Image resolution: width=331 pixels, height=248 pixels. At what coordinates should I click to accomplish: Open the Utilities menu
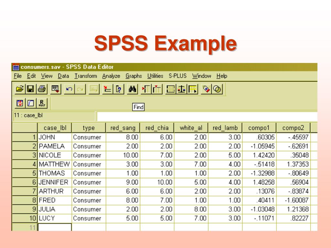coord(155,76)
